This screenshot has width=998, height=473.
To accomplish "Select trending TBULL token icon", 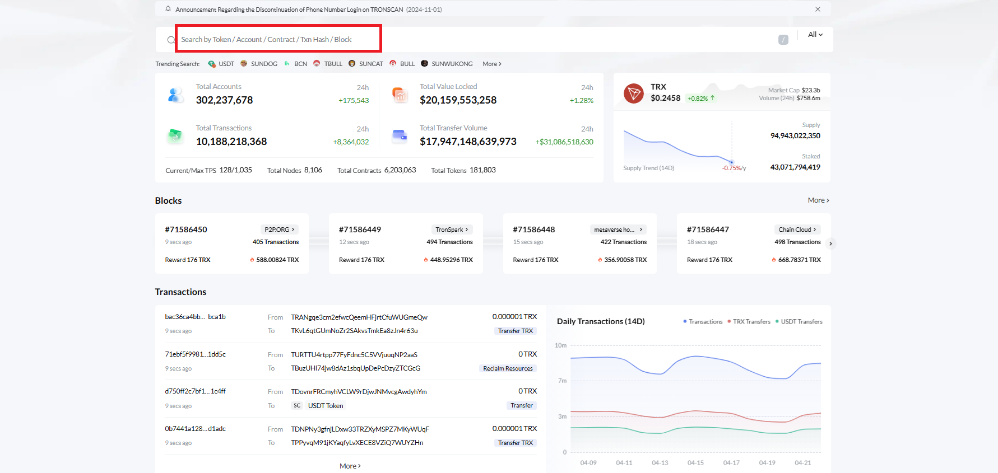I will [317, 64].
